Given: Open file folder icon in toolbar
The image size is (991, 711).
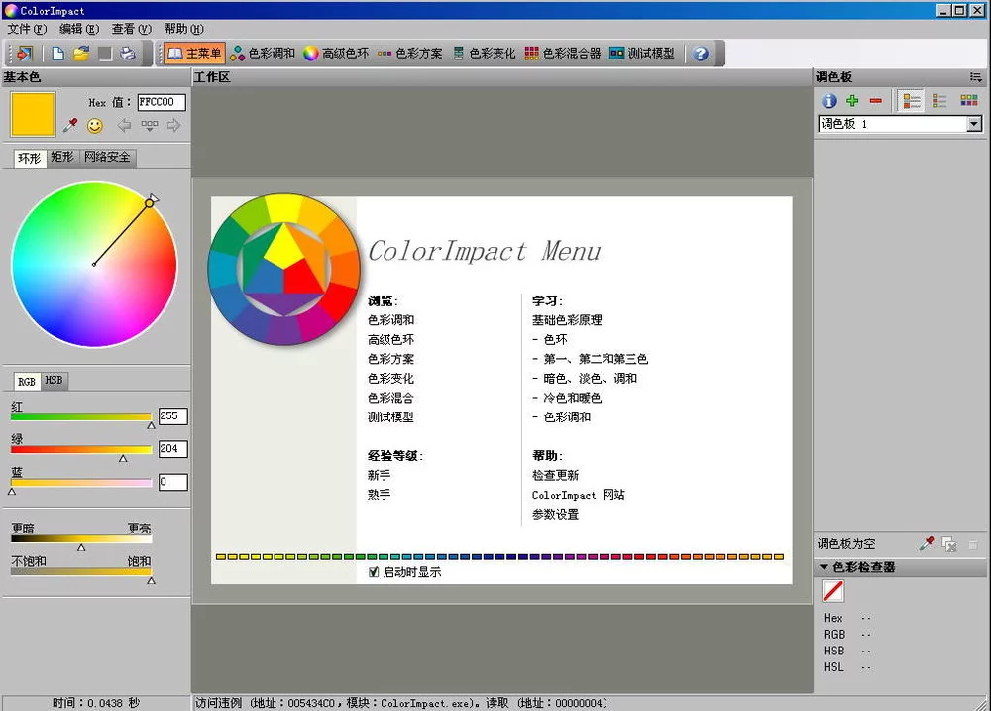Looking at the screenshot, I should (81, 54).
